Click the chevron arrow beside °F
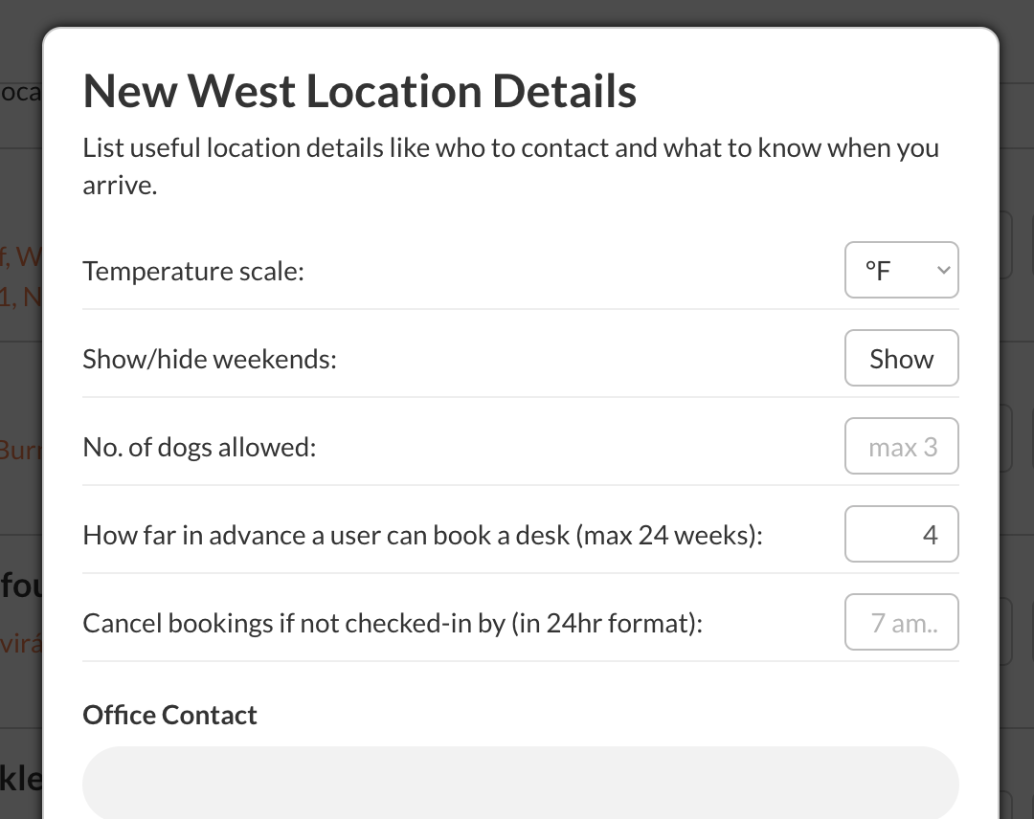This screenshot has width=1034, height=819. click(x=943, y=271)
